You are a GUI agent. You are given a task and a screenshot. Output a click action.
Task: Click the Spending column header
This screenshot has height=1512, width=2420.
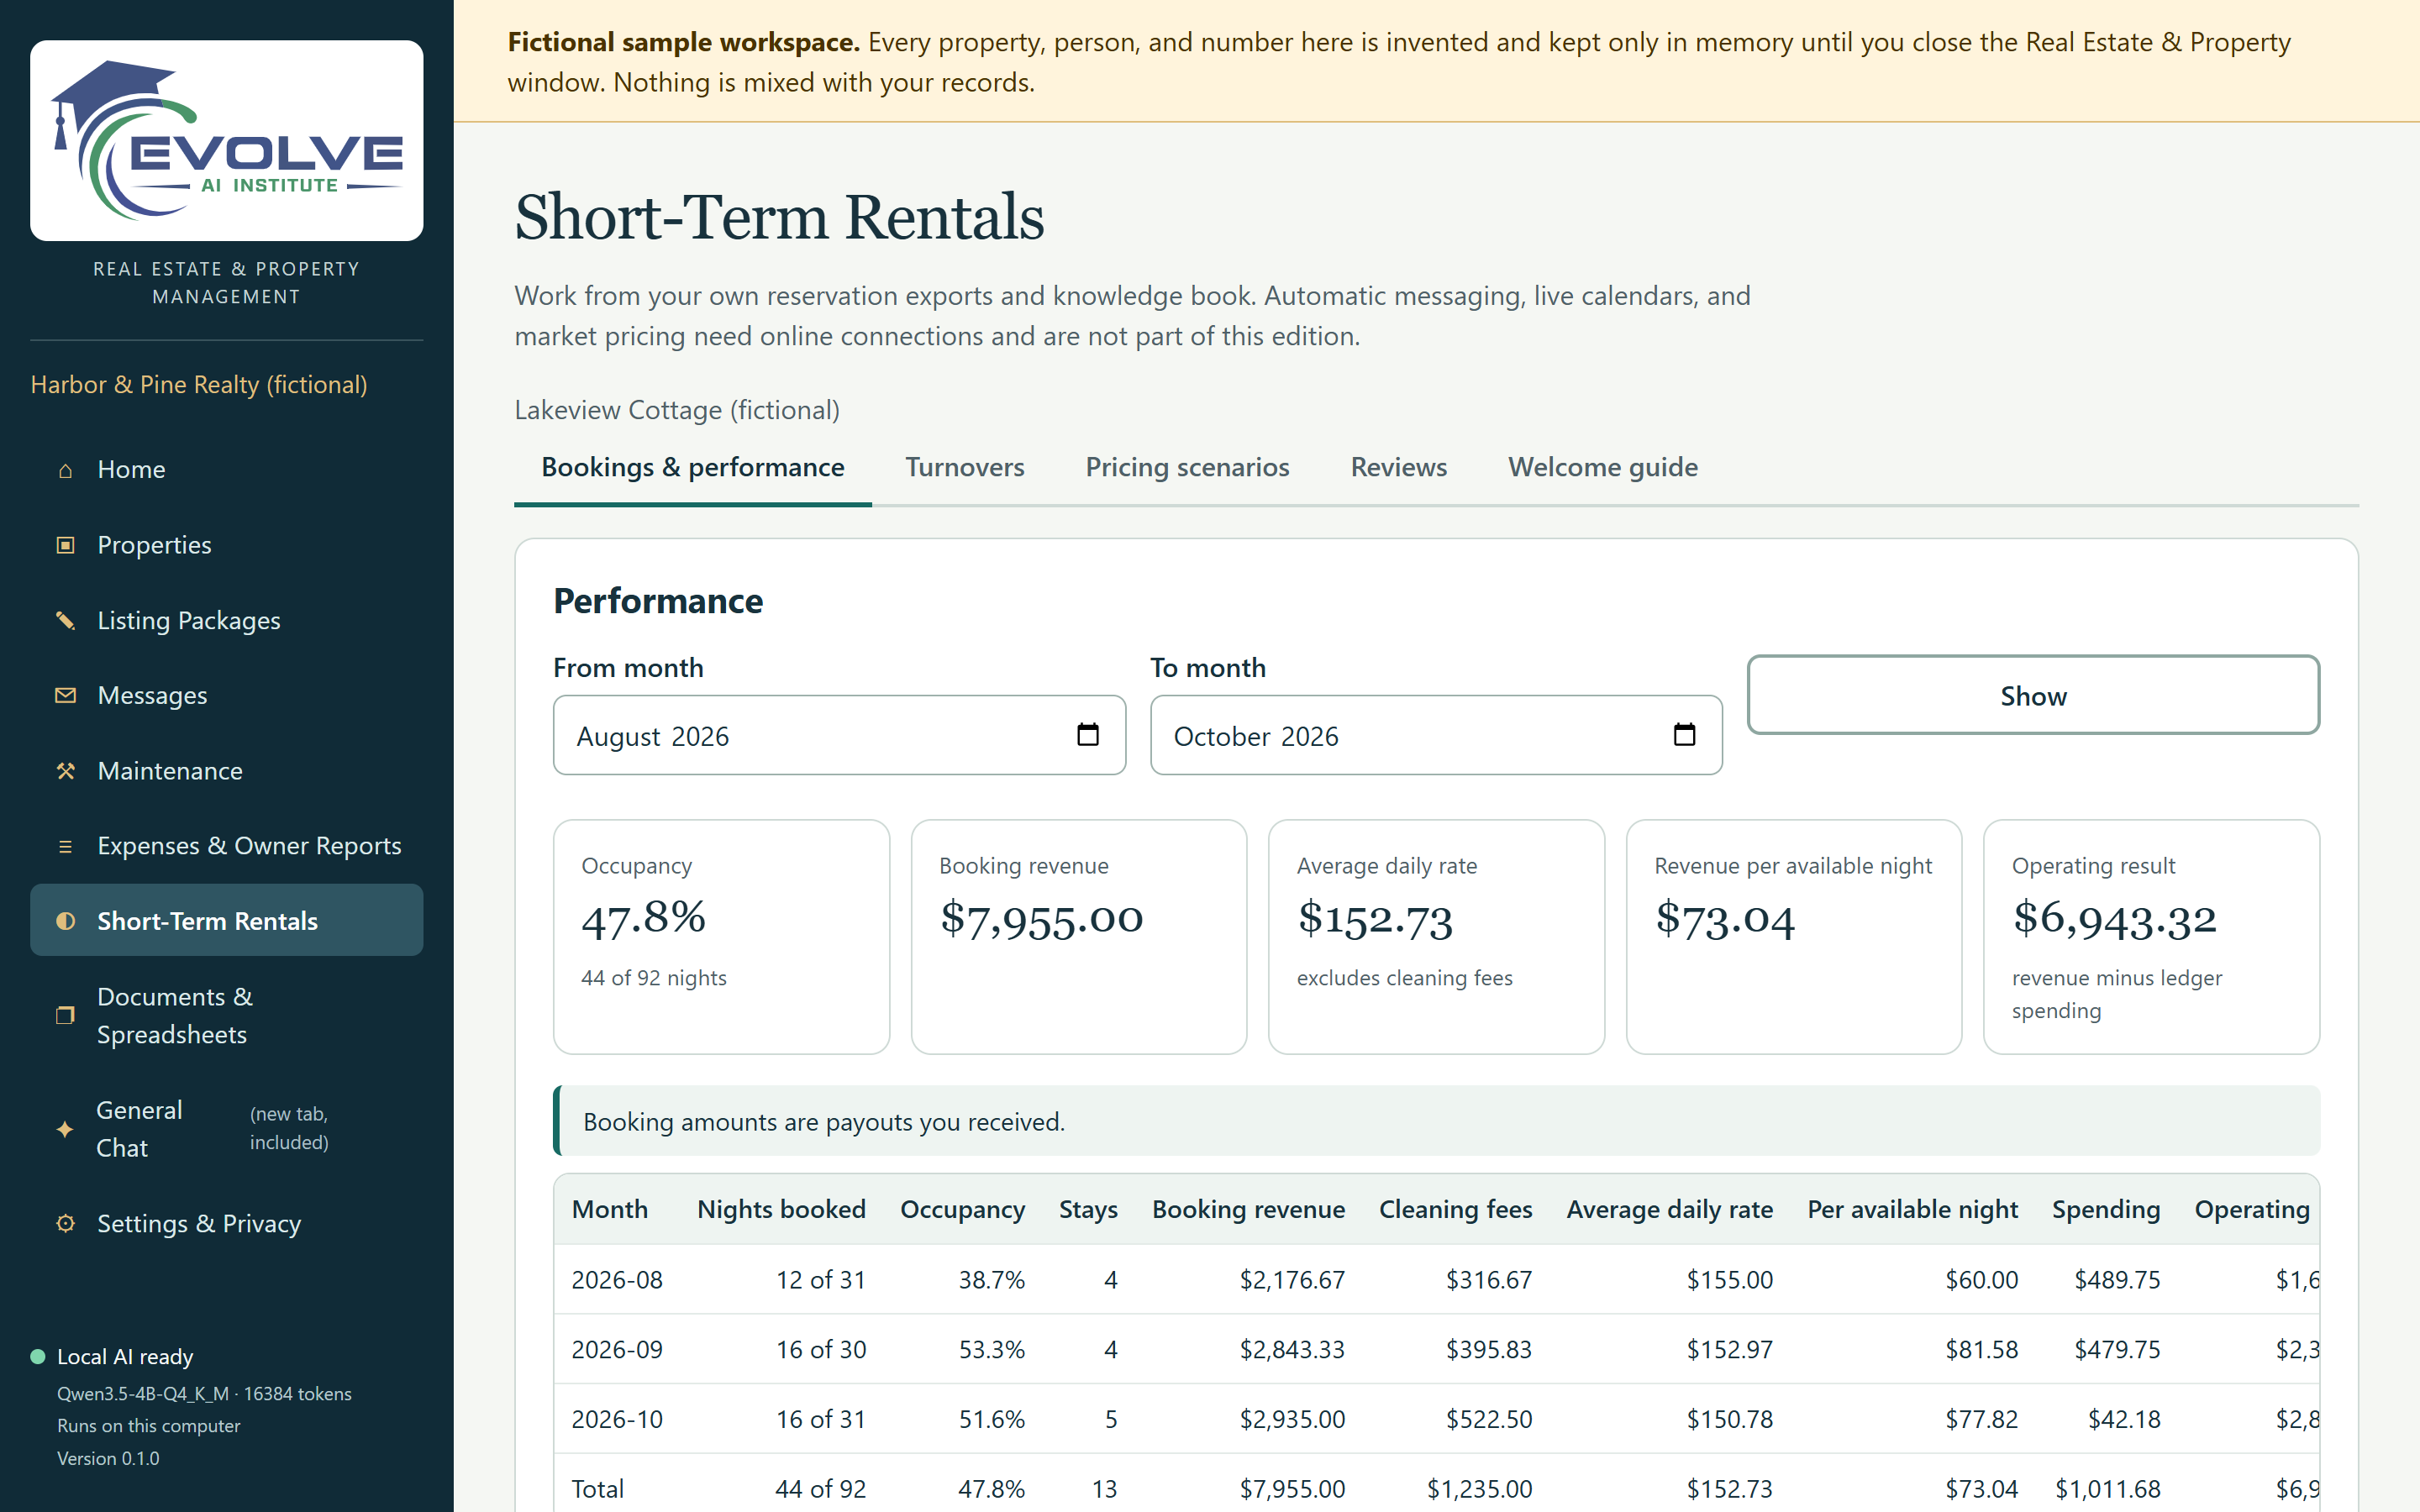click(x=2106, y=1210)
